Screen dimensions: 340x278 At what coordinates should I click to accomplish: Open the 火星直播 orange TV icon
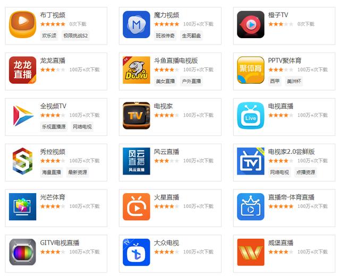point(137,207)
